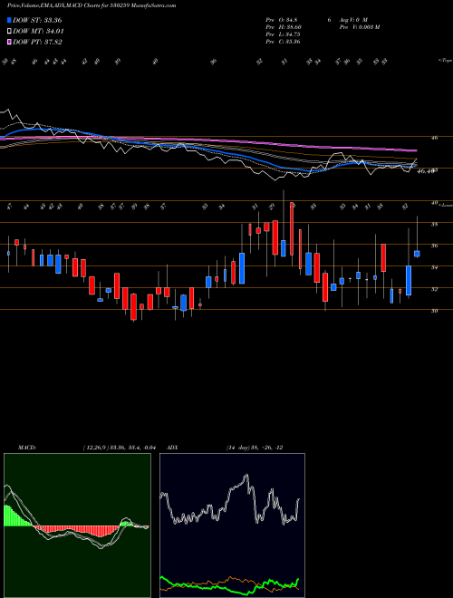Click the 46 axis label on the right
Viewport: 453px width, 598px height.
(x=434, y=138)
